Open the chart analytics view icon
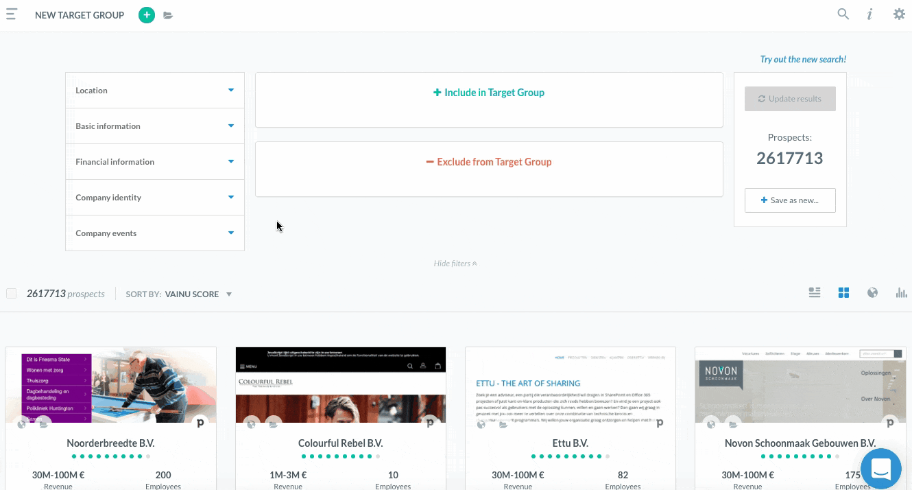 (901, 293)
